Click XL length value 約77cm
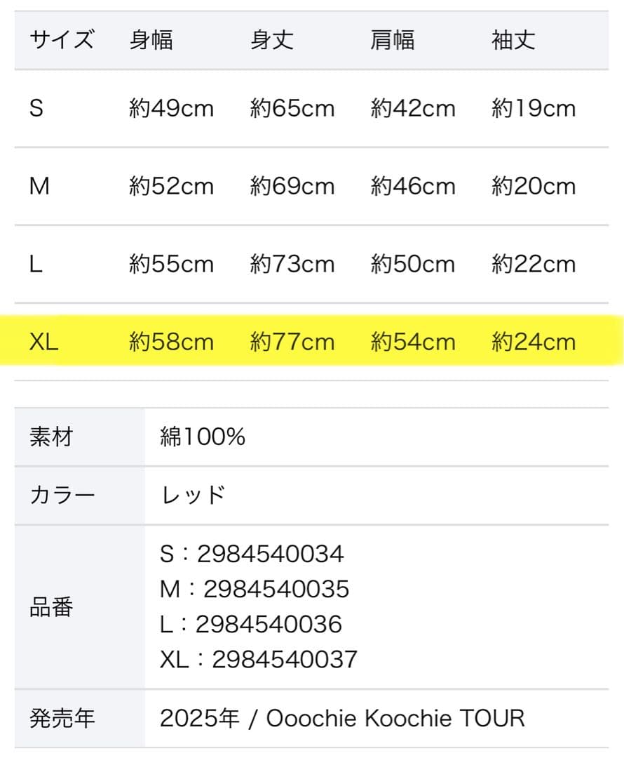 coord(292,342)
